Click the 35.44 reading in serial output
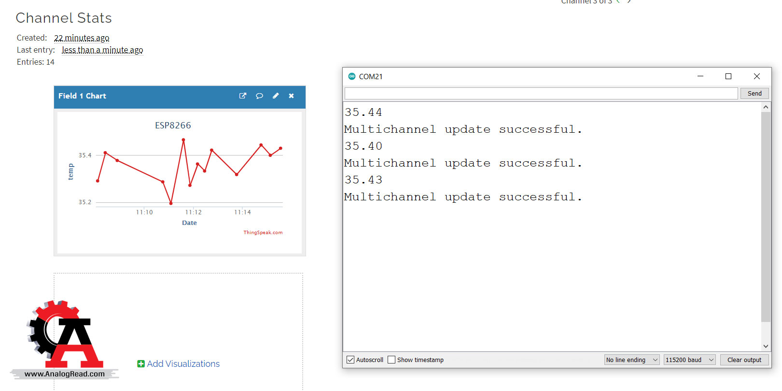The width and height of the screenshot is (782, 391). coord(363,112)
